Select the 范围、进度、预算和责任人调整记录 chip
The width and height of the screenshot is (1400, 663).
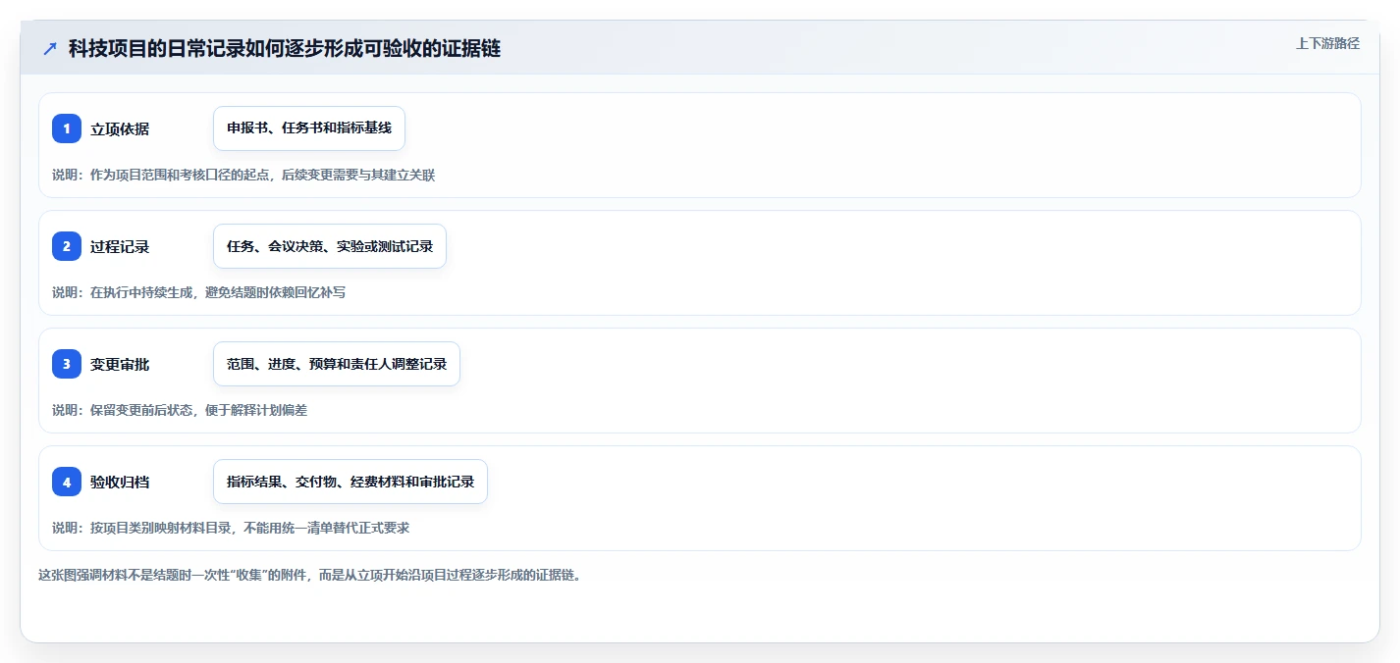tap(337, 364)
